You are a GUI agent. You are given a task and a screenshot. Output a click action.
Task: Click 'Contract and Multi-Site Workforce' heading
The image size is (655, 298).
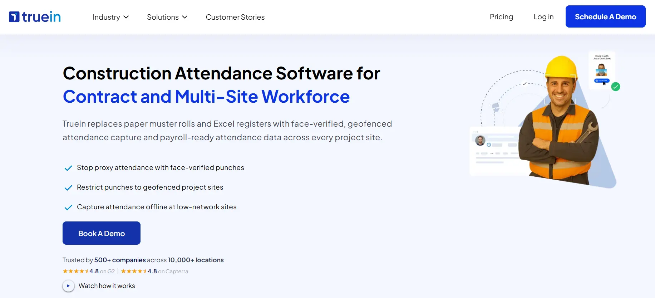[206, 97]
